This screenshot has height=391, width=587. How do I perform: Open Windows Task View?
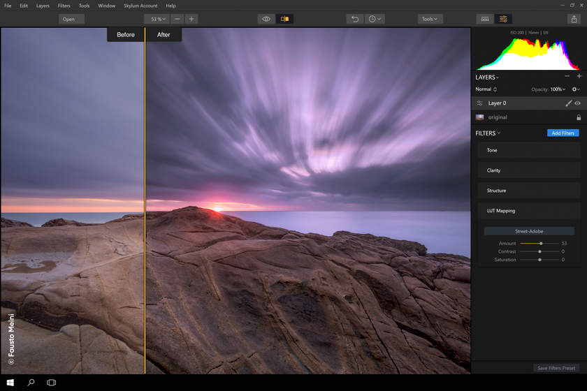point(51,383)
